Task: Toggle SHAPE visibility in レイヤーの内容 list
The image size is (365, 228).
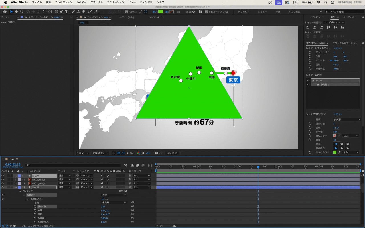Action: [308, 80]
